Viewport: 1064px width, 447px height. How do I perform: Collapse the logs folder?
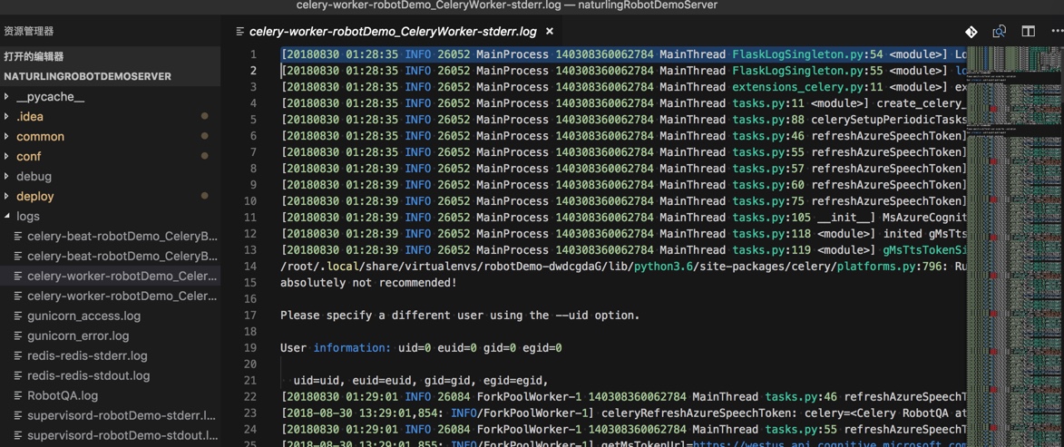pyautogui.click(x=7, y=217)
